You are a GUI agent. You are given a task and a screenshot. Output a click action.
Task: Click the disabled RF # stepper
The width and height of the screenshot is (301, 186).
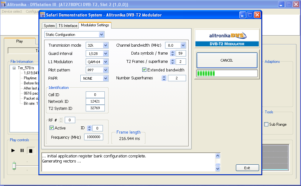click(x=61, y=120)
